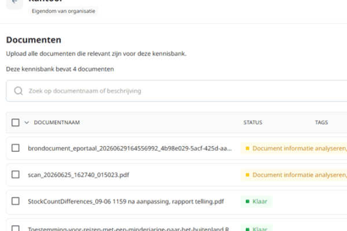Click the TAGS column header
The width and height of the screenshot is (347, 231).
pos(322,122)
